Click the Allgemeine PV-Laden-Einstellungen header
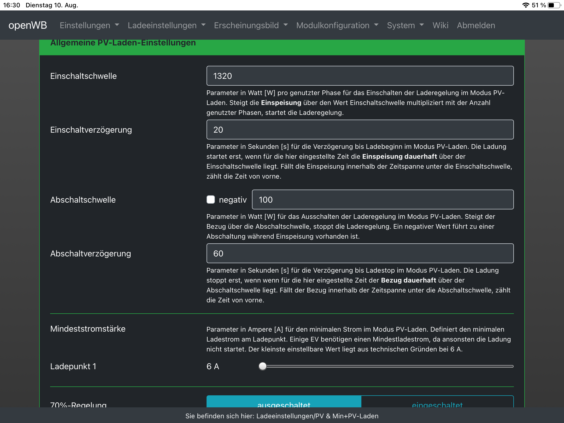Viewport: 564px width, 423px height. (123, 44)
